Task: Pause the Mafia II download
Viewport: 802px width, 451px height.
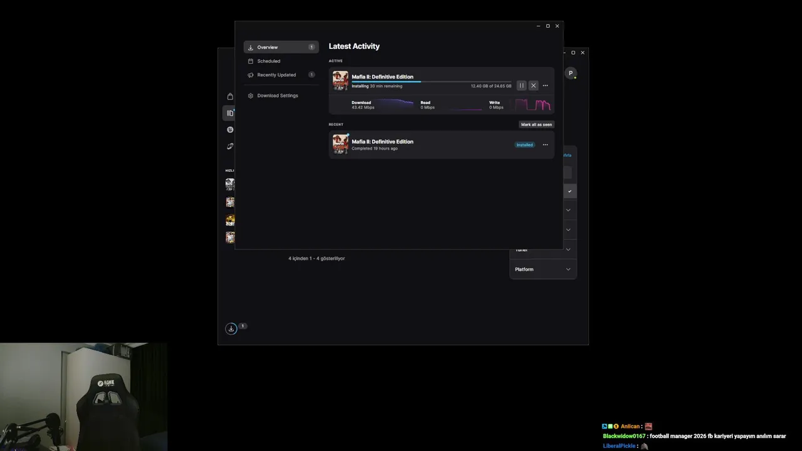Action: (521, 85)
